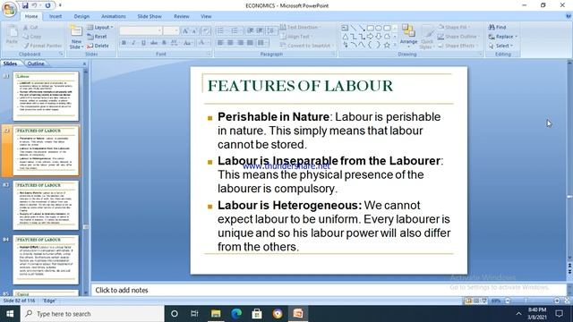
Task: Zoom in with the plus button
Action: pyautogui.click(x=557, y=301)
